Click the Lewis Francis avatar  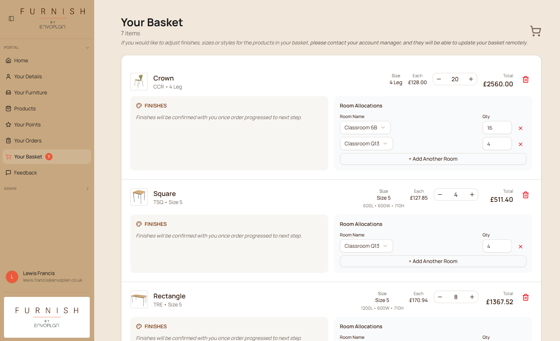(x=12, y=277)
